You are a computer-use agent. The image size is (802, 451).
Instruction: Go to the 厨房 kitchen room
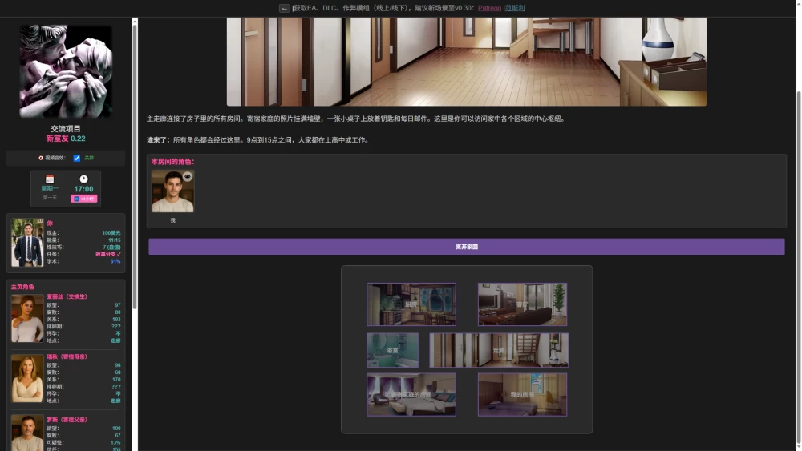tap(411, 304)
